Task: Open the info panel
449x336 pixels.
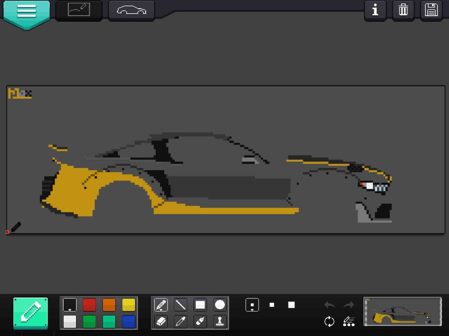Action: coord(375,10)
